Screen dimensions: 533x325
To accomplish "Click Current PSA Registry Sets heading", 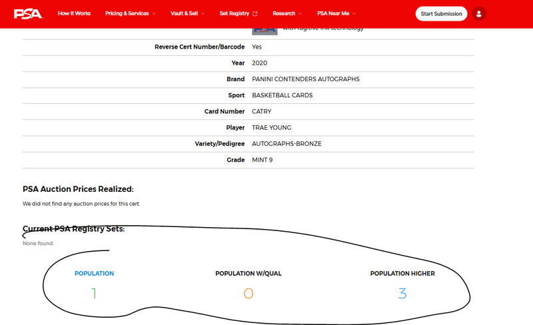I will 74,229.
